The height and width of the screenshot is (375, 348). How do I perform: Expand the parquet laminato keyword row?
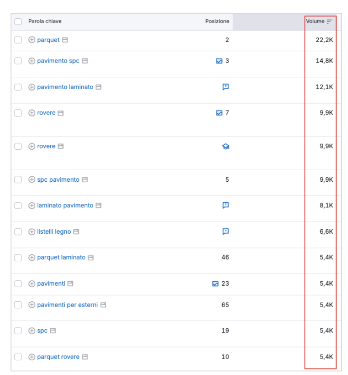pos(32,257)
